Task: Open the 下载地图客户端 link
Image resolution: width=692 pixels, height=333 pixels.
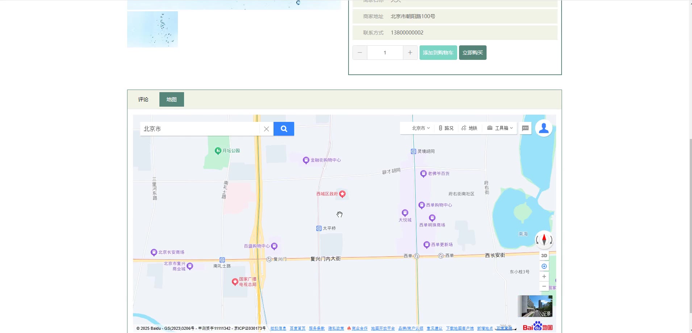Action: coord(460,329)
